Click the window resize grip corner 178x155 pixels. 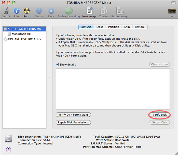pyautogui.click(x=176, y=153)
